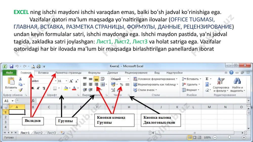
Task: Click the Copy icon in Буфер обмена
Action: [x=20, y=84]
